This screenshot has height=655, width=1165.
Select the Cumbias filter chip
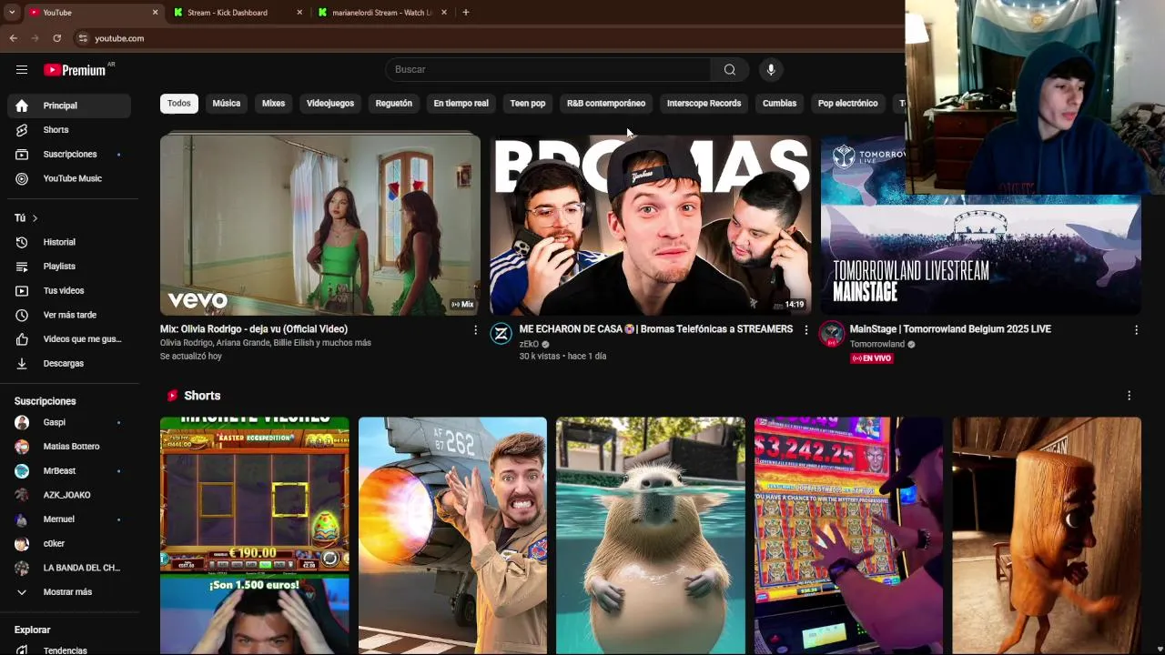click(x=779, y=103)
